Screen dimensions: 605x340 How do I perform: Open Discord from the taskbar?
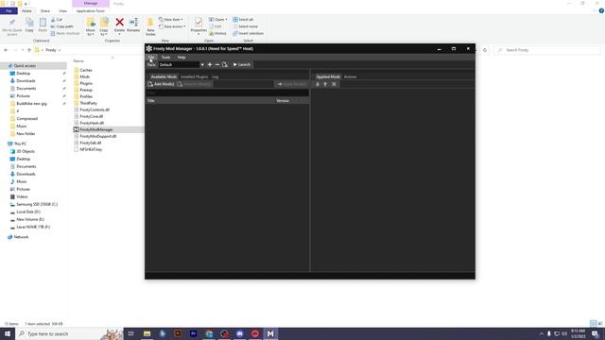pos(239,333)
